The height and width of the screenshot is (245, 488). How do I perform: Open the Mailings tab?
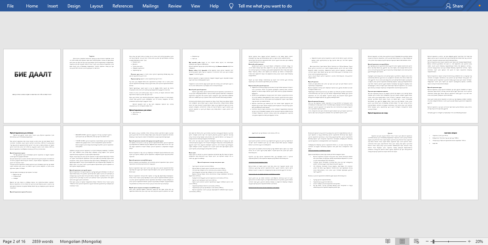pyautogui.click(x=150, y=6)
